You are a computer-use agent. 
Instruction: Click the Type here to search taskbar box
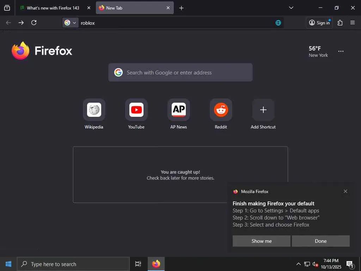click(73, 264)
